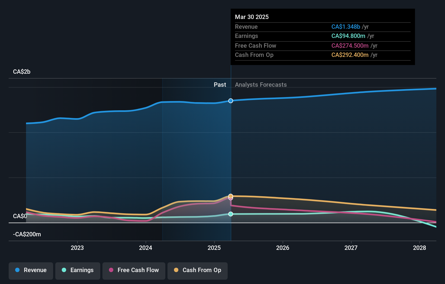The height and width of the screenshot is (284, 445).
Task: Click the Free Cash Flow legend color dot
Action: pyautogui.click(x=111, y=270)
